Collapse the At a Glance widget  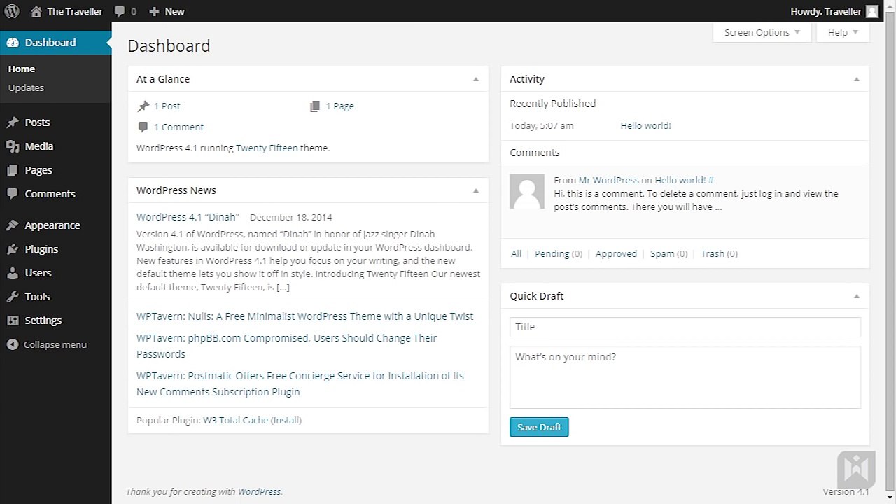[476, 79]
